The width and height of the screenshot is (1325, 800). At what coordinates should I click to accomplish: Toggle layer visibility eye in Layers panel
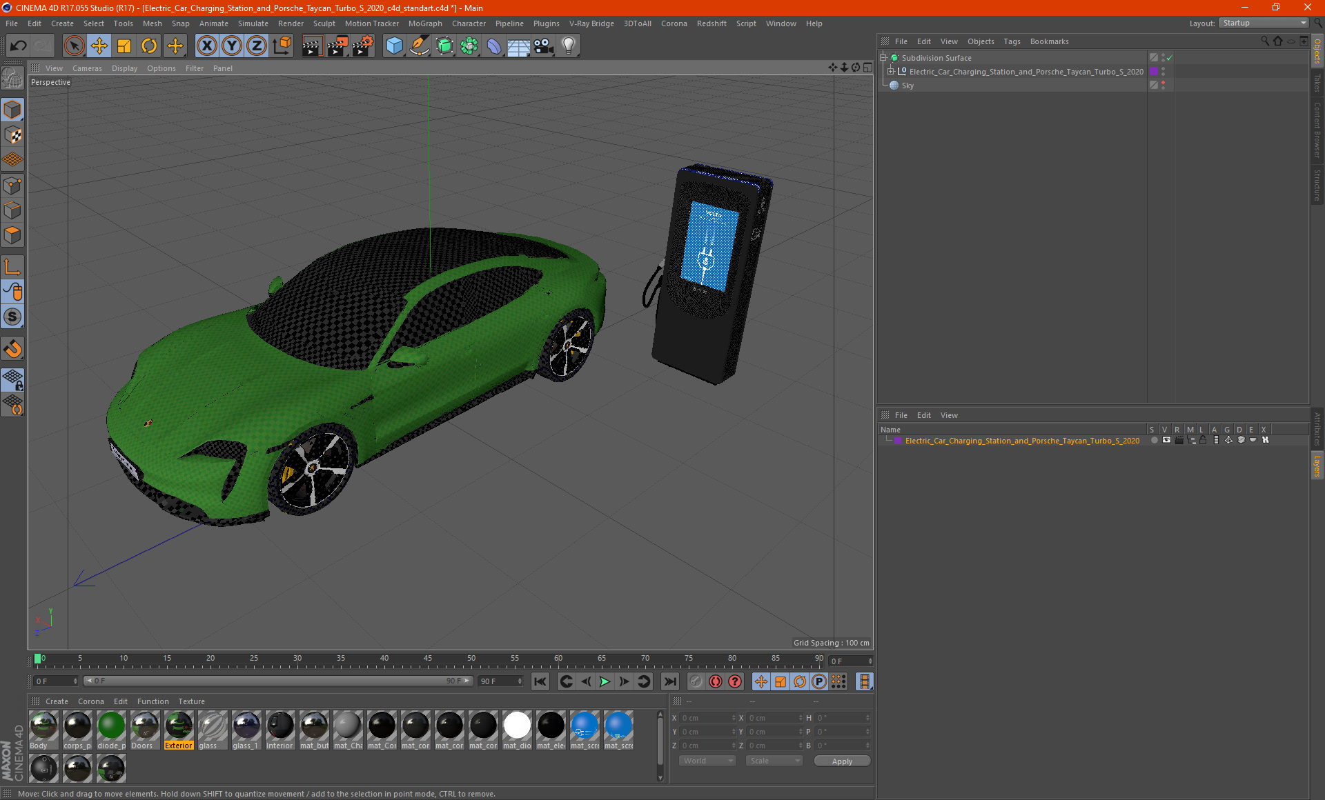pos(1166,440)
